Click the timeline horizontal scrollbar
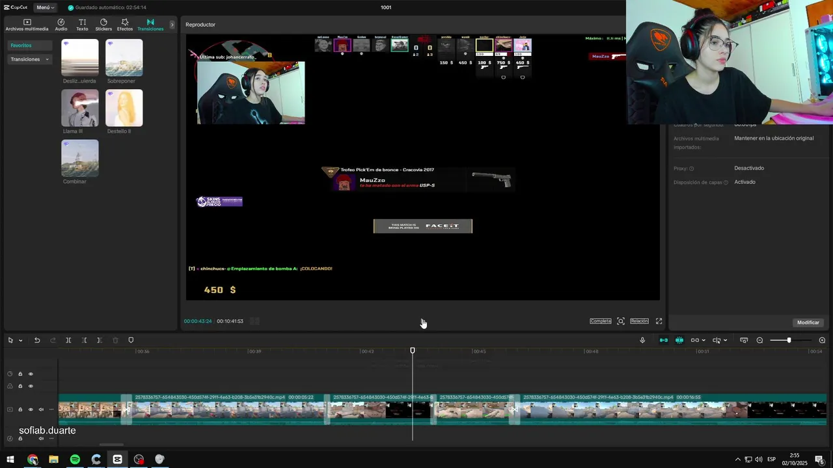The width and height of the screenshot is (833, 468). tap(111, 445)
